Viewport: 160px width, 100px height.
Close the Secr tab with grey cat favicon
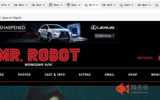[62, 5]
